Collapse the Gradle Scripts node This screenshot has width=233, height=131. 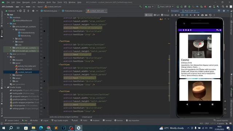click(5, 87)
